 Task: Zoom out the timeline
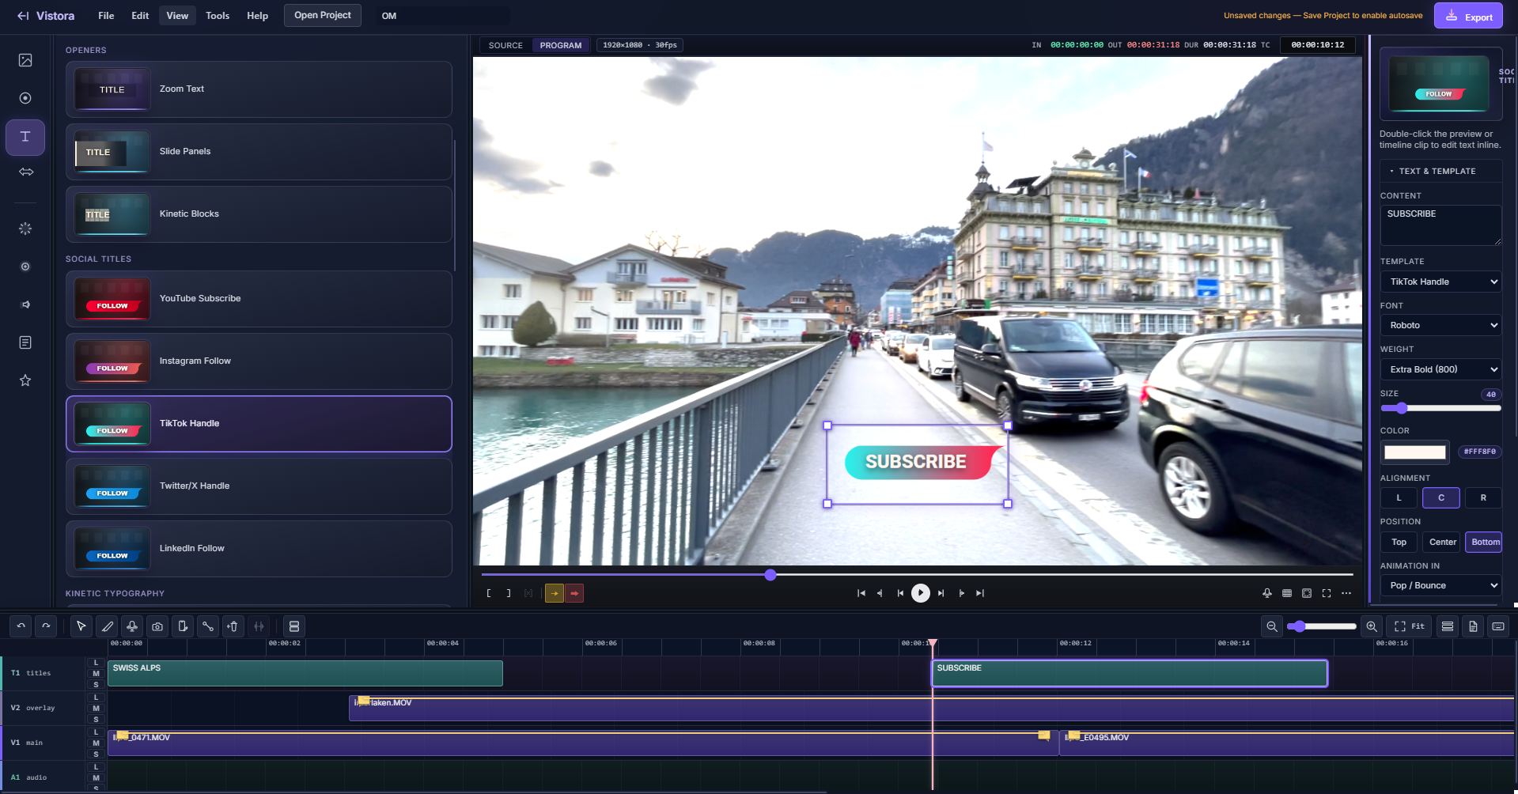1272,626
